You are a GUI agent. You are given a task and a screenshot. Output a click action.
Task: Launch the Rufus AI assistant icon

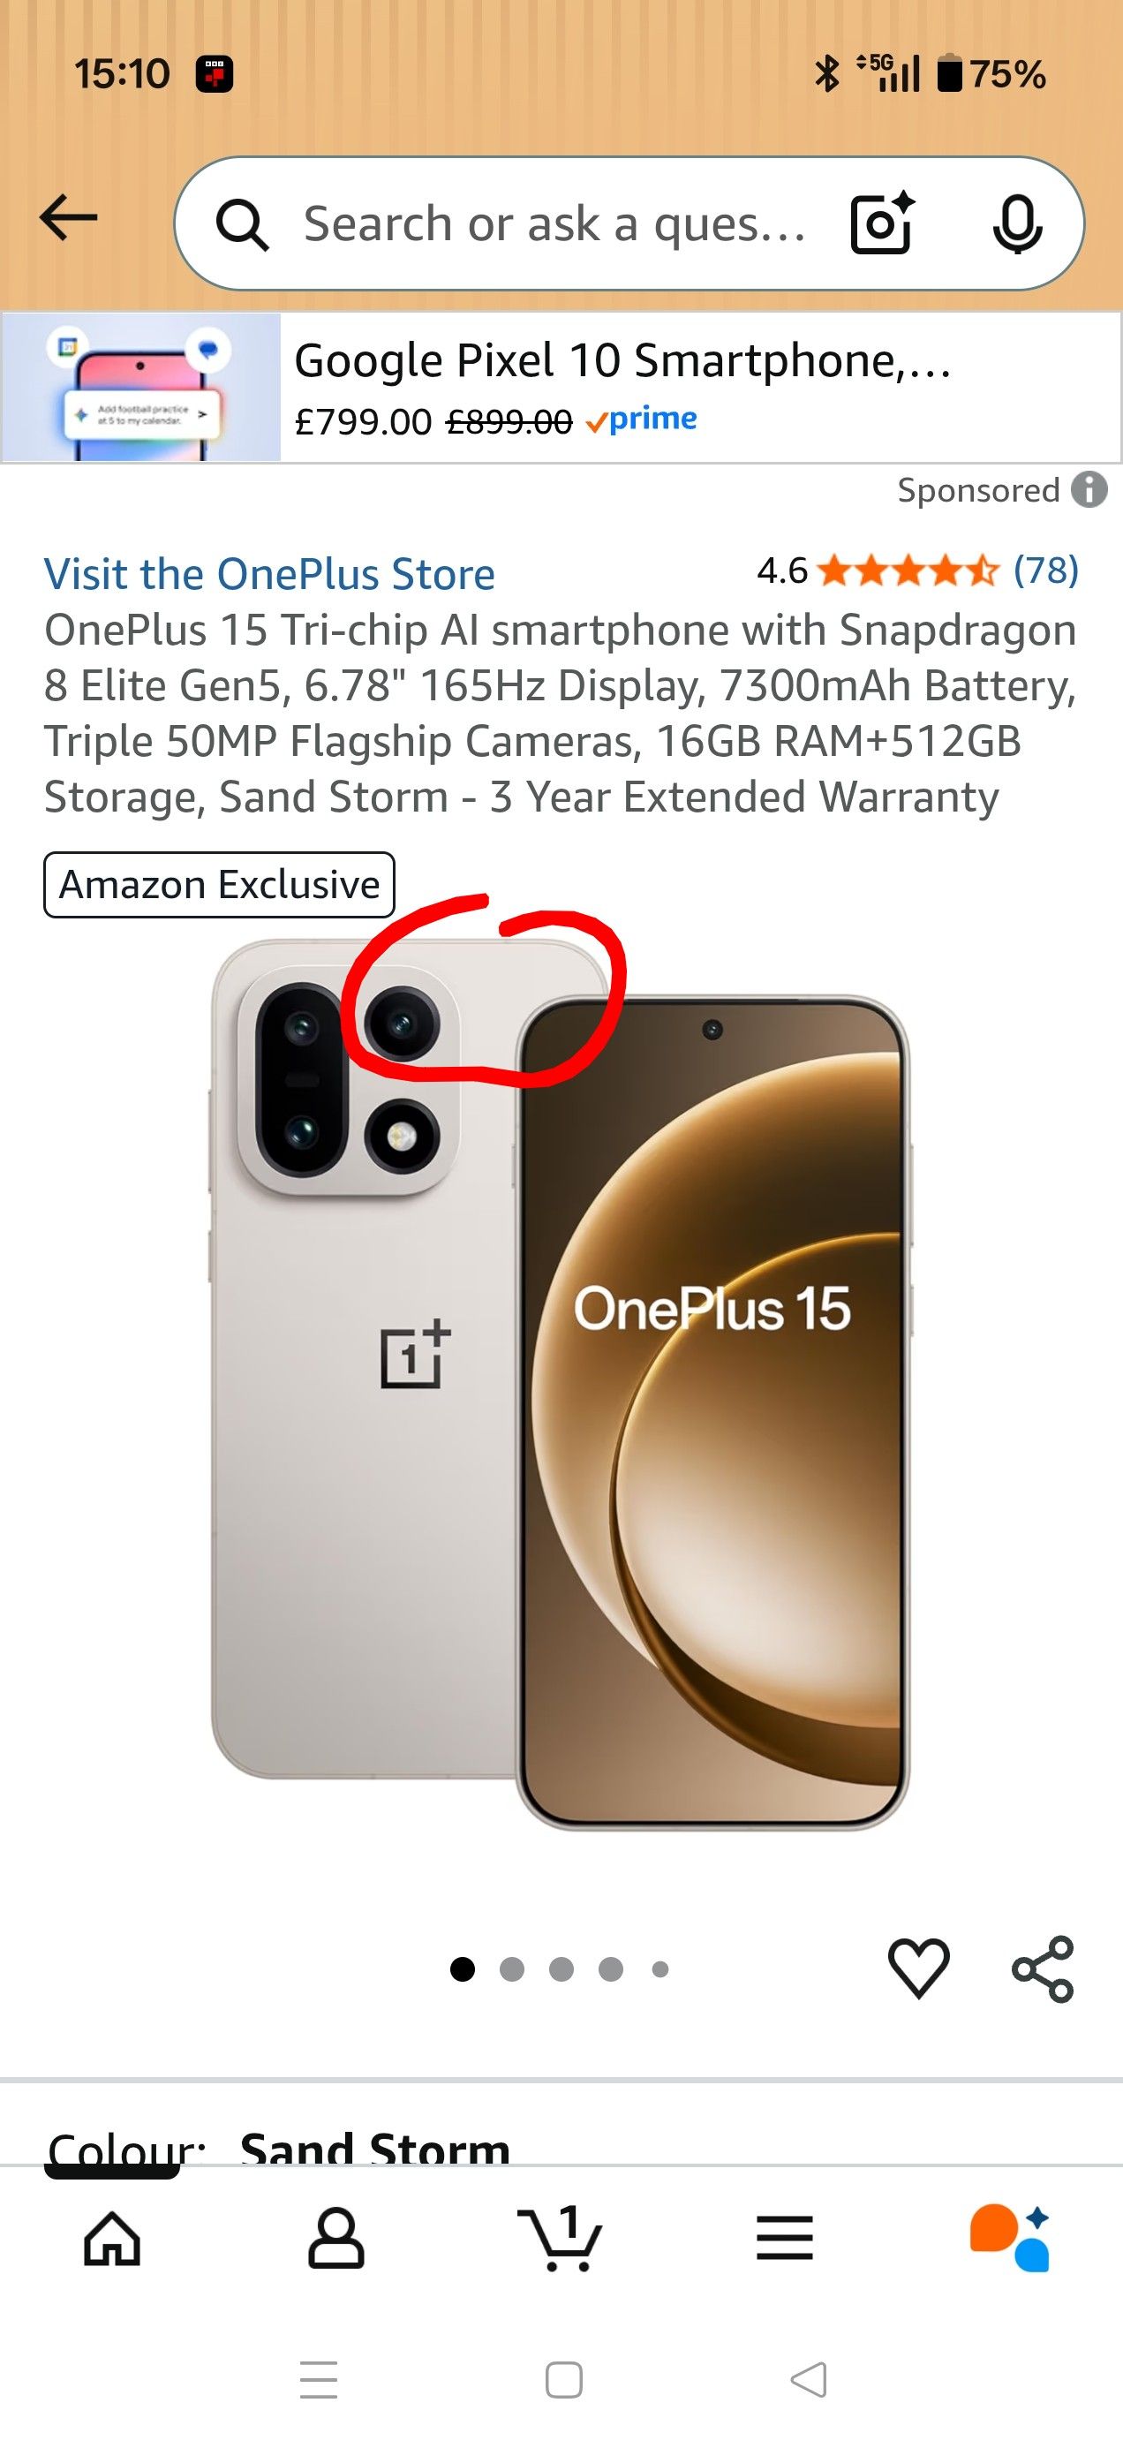1010,2237
